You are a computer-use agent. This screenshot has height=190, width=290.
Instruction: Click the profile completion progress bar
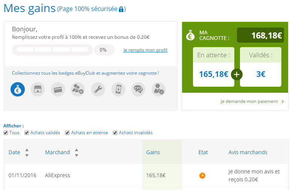point(52,50)
